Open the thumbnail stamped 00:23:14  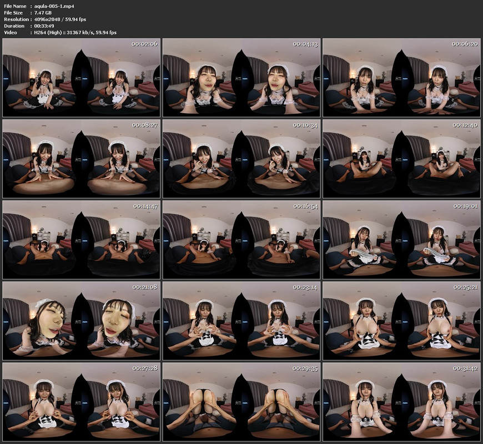tap(241, 321)
